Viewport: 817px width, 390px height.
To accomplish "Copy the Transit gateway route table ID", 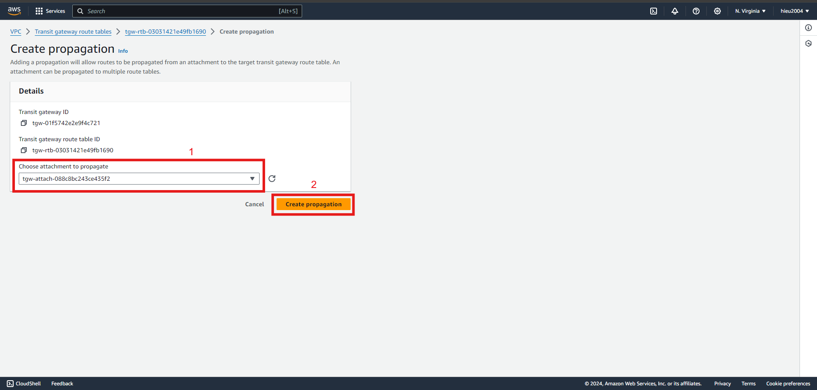I will point(24,150).
